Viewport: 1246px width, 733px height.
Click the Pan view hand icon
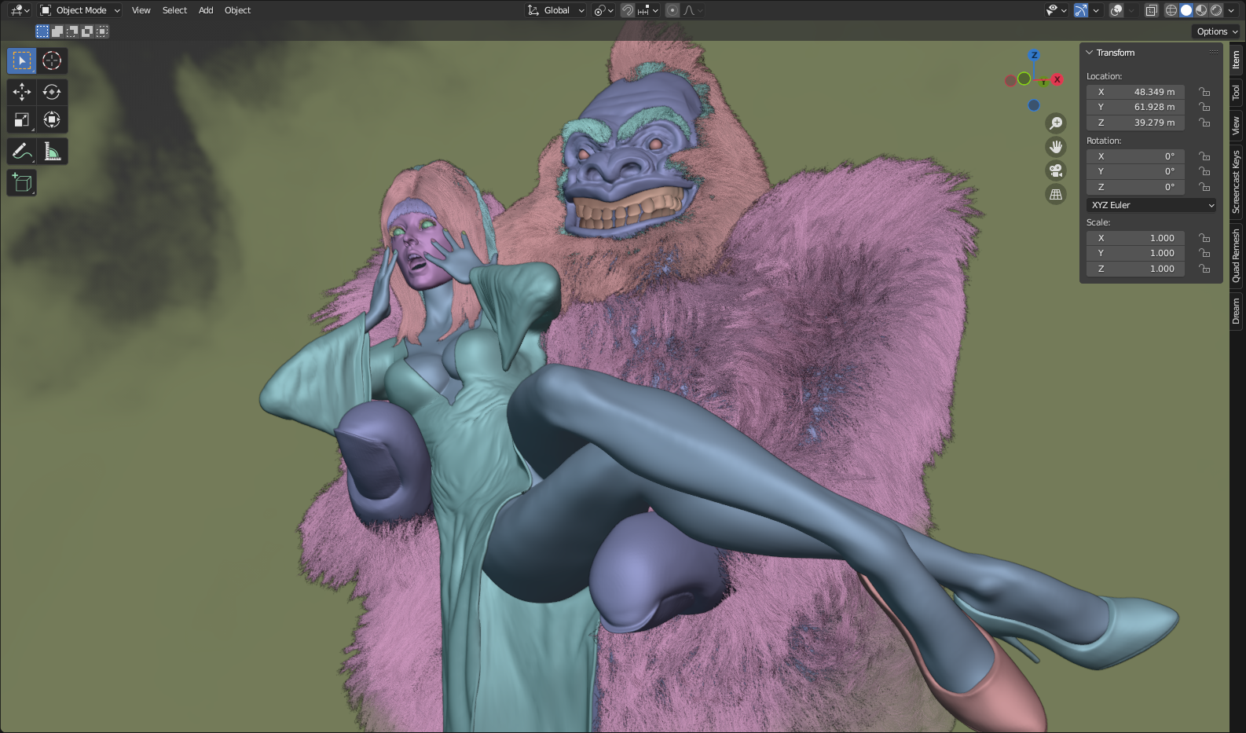1056,147
